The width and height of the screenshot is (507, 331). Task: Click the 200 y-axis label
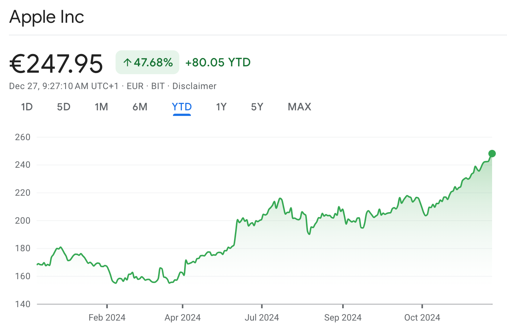click(x=23, y=221)
